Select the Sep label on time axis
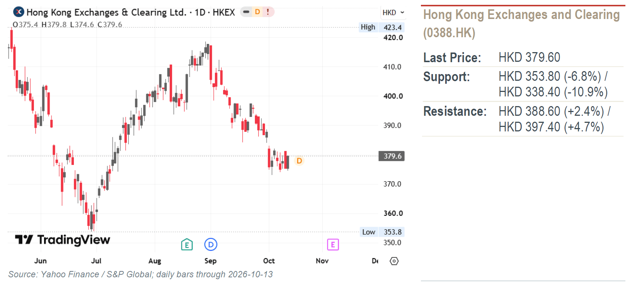631x287 pixels. coord(210,261)
